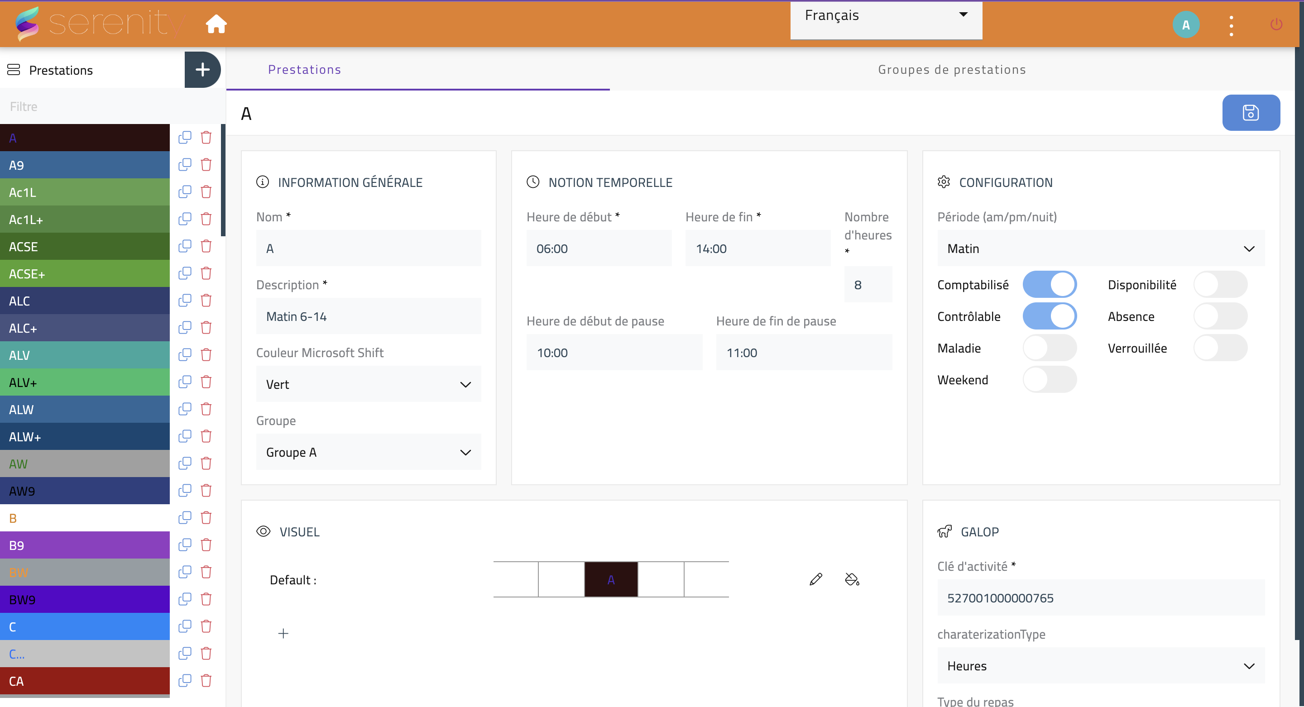Enable the Maladie toggle
The image size is (1304, 707).
[1050, 348]
